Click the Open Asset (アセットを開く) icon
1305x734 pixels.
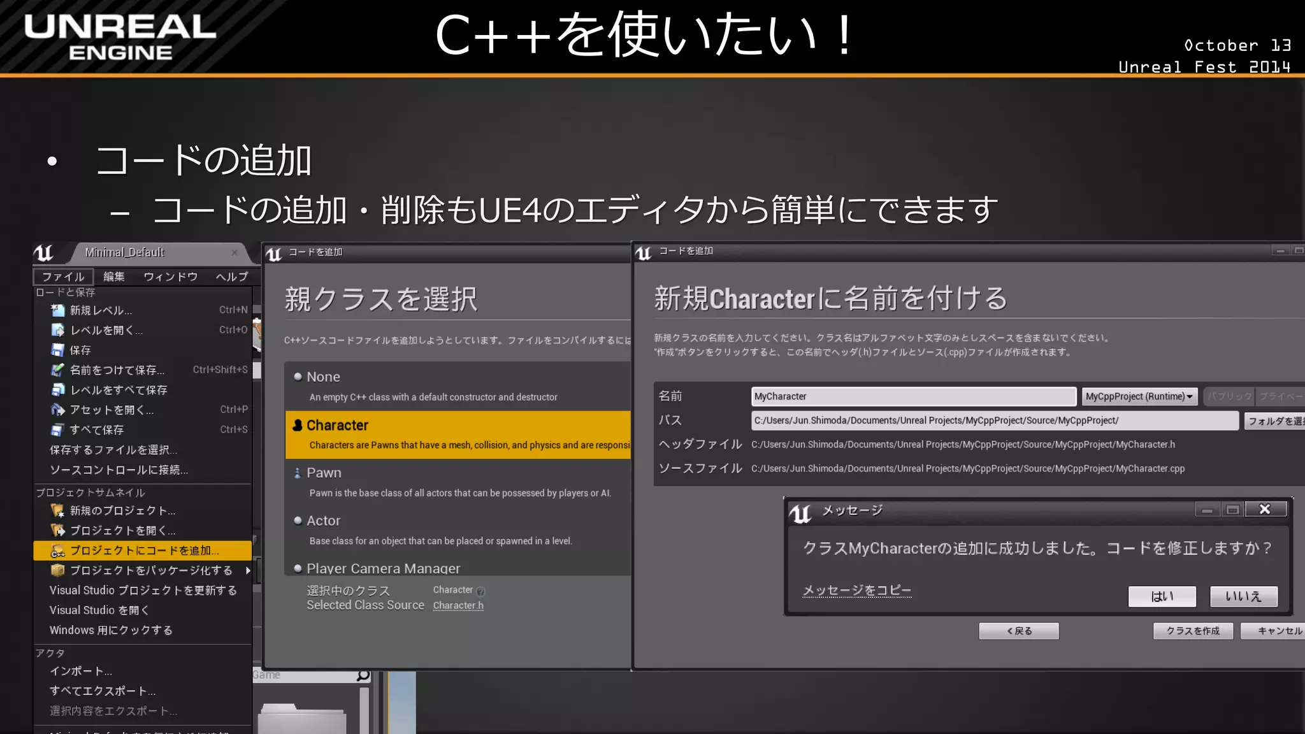click(x=58, y=410)
